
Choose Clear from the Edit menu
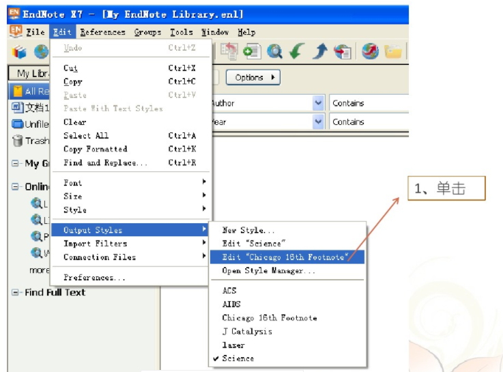tap(130, 122)
